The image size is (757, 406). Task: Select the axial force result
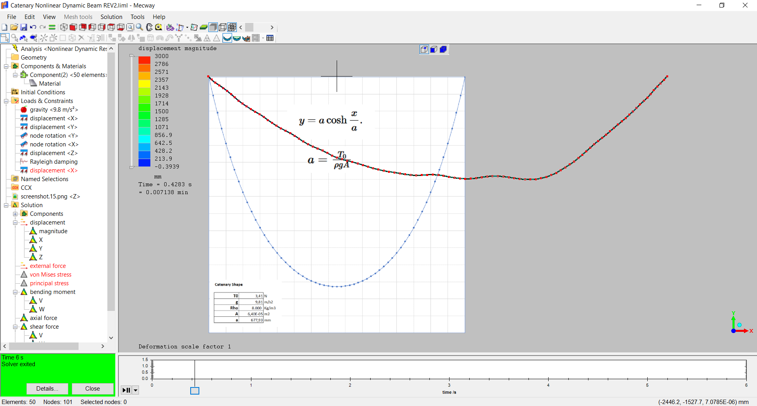coord(43,318)
